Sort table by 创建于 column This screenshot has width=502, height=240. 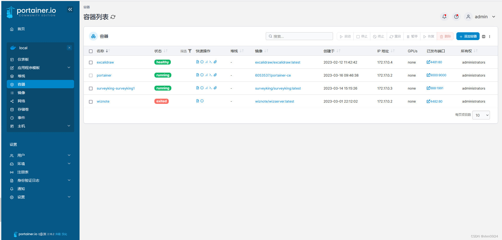332,51
